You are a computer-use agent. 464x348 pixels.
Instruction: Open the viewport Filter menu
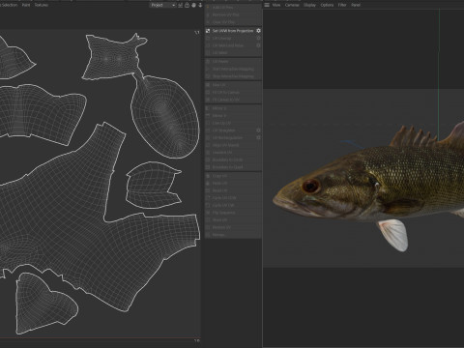tap(342, 5)
